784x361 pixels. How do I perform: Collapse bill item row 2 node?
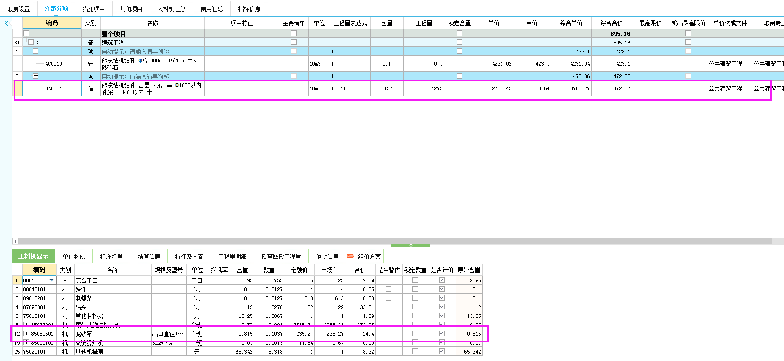[36, 76]
